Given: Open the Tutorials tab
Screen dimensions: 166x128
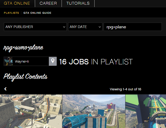Looking at the screenshot, I should [78, 3].
